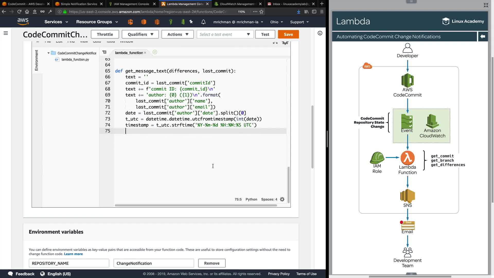
Task: Collapse the CodeCommitChangeNotification folder tree
Action: 48,53
